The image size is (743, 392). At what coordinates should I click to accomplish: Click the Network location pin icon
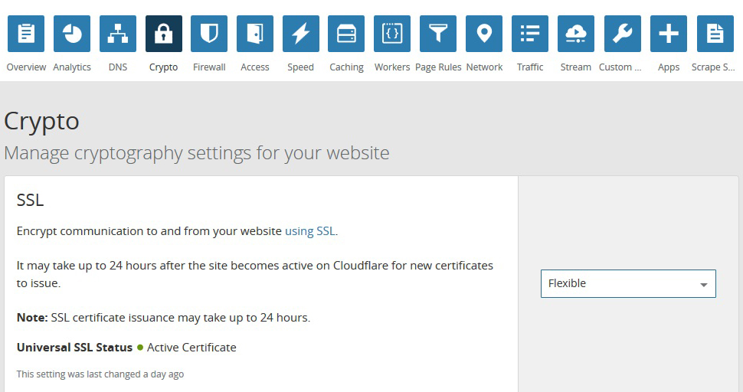click(x=484, y=34)
